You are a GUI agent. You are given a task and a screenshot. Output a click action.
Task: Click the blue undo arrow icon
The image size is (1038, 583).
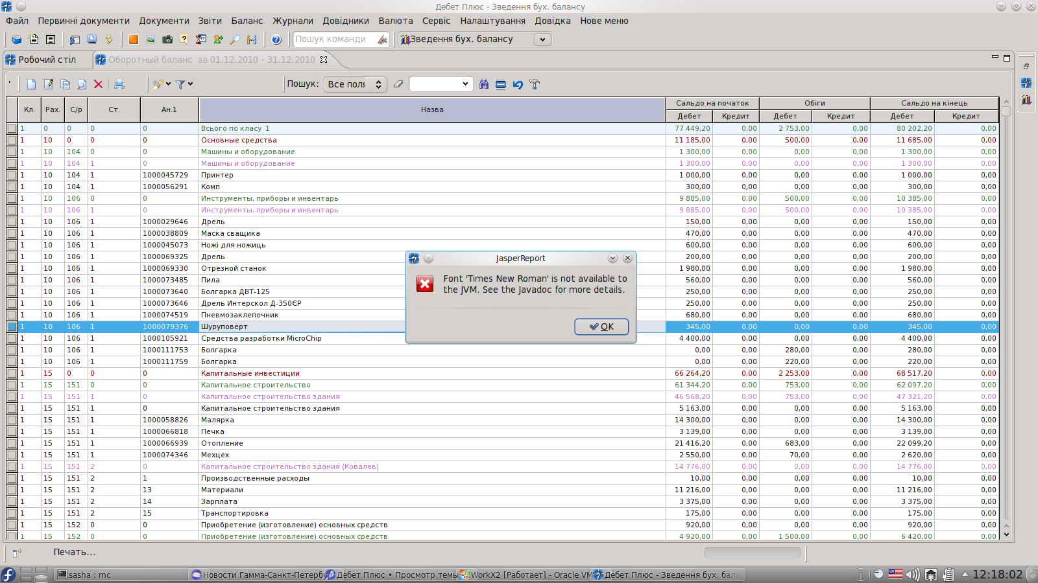[518, 84]
